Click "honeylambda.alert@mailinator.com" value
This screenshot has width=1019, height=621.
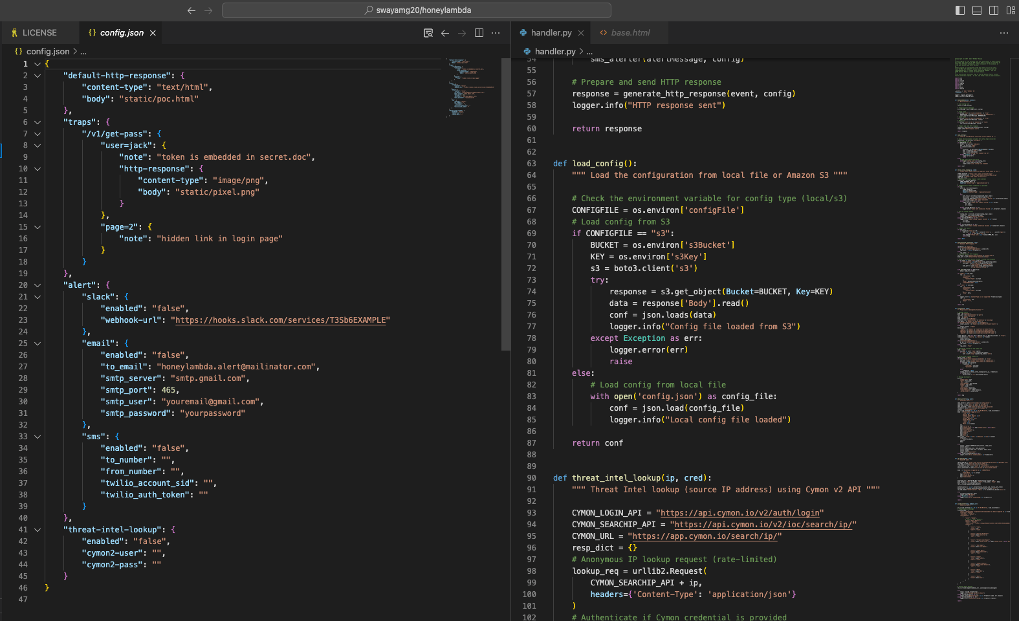[x=236, y=367]
